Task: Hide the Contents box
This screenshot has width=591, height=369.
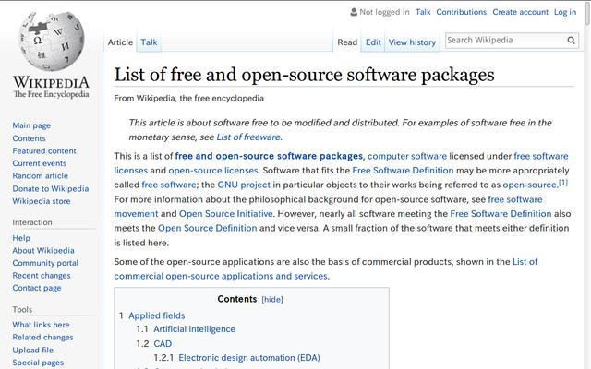Action: pos(272,299)
